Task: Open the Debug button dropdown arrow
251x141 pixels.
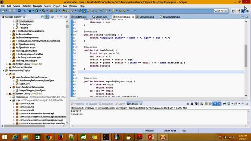Action: (x=33, y=11)
